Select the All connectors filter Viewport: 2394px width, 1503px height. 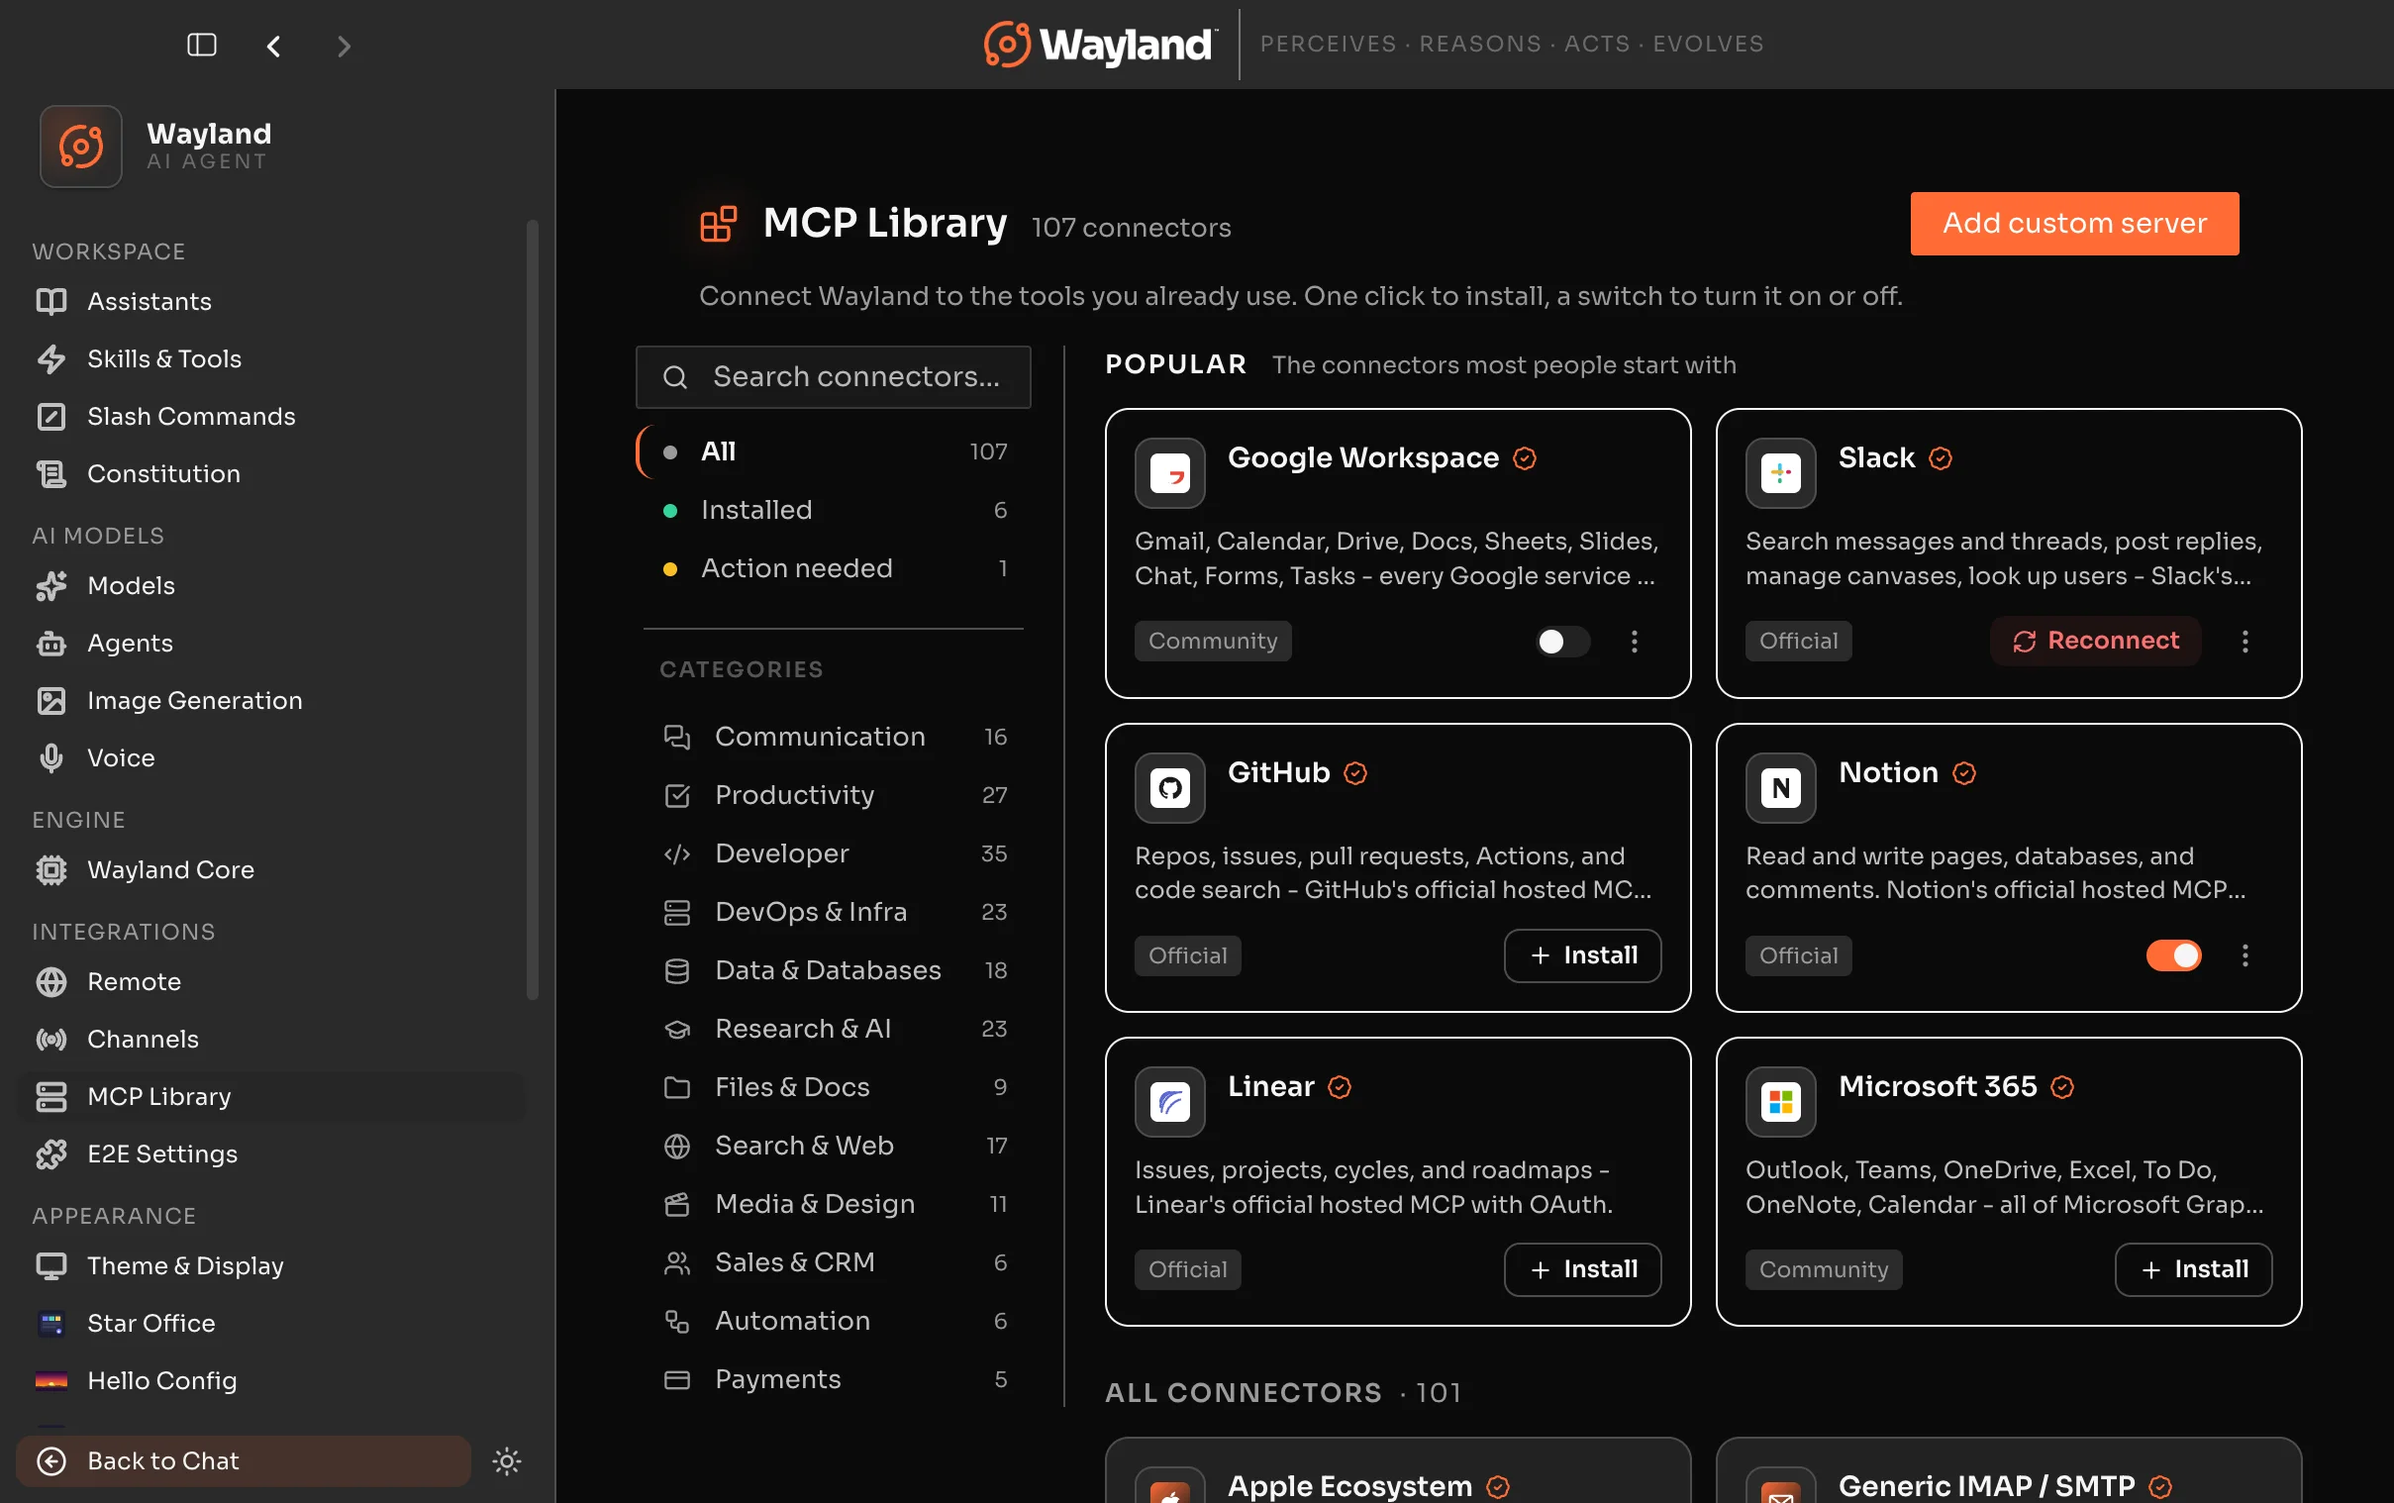833,451
